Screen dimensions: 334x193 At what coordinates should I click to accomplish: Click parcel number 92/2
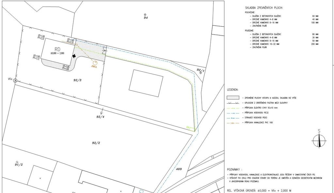click(96, 143)
